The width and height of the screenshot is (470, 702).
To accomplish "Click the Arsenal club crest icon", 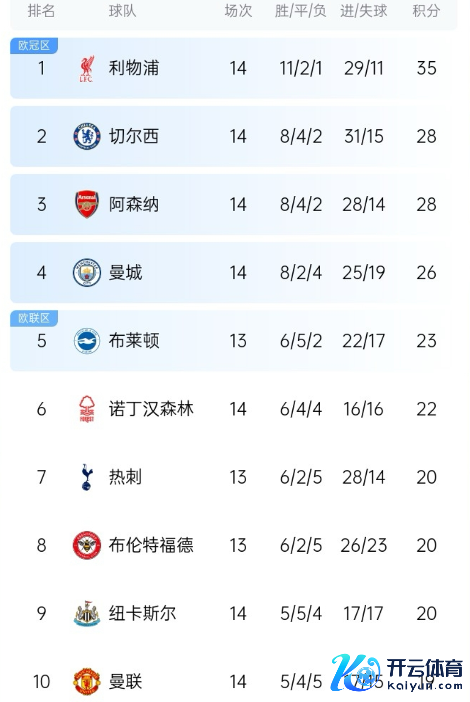I will click(x=87, y=204).
